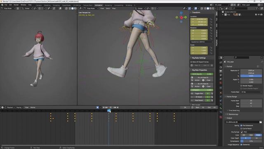
Task: Open Playback dropdown in timeline header
Action: pos(11,108)
